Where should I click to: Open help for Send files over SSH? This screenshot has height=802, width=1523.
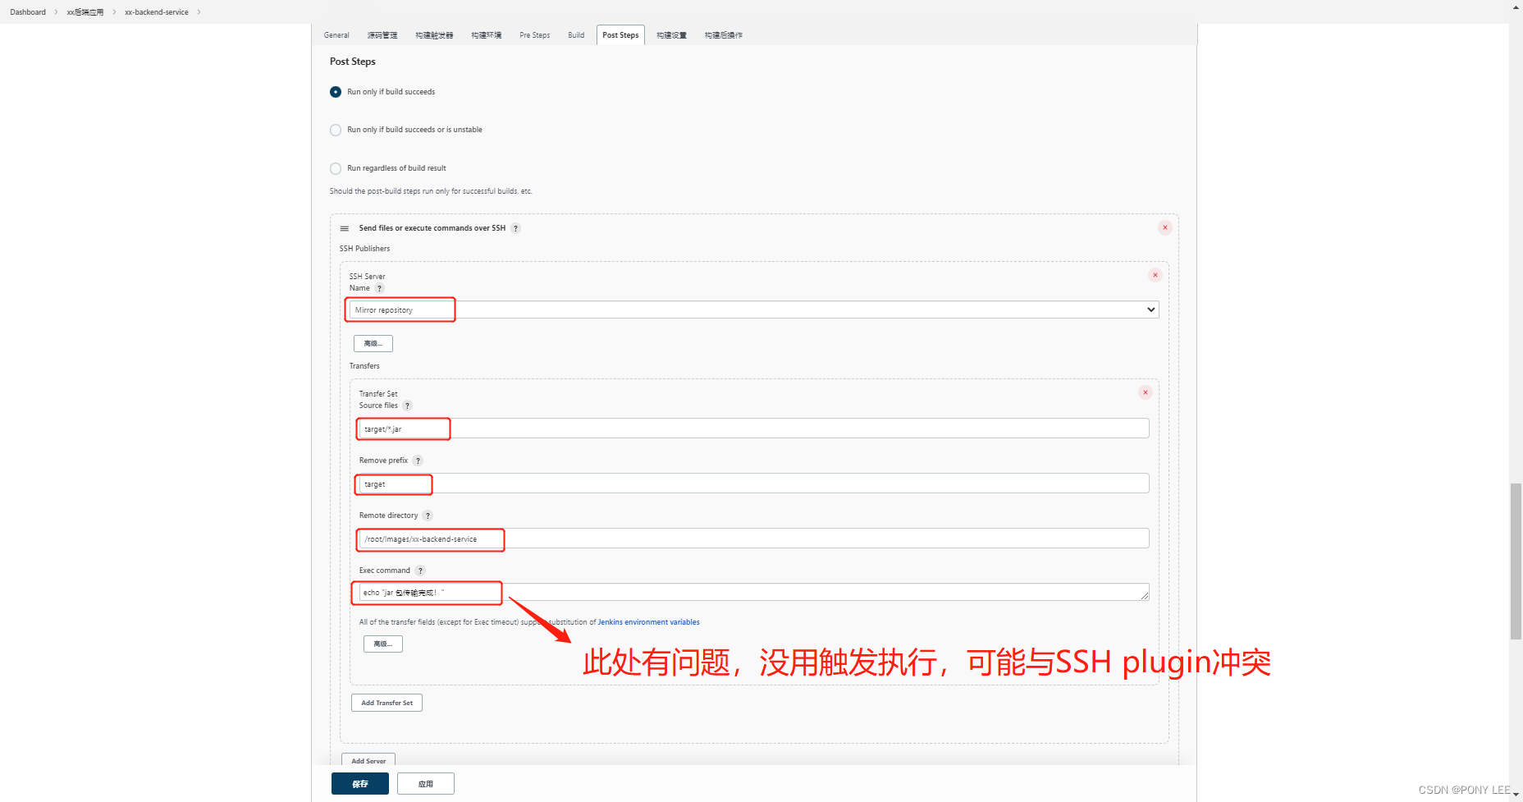[515, 228]
